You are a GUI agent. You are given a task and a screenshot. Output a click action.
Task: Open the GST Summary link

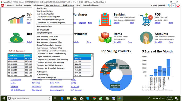point(77,90)
